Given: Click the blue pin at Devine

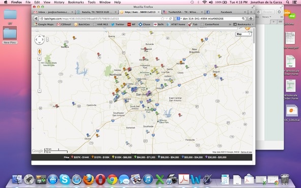Looking at the screenshot, I should [88, 135].
